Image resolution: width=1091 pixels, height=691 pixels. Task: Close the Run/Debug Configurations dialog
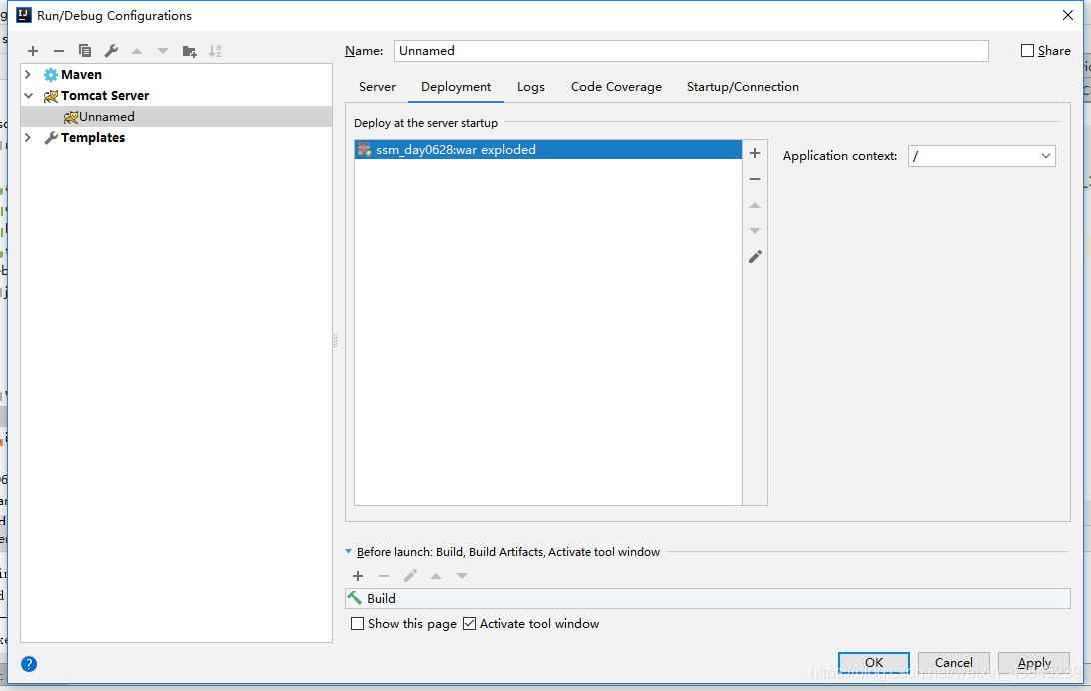pos(1068,15)
